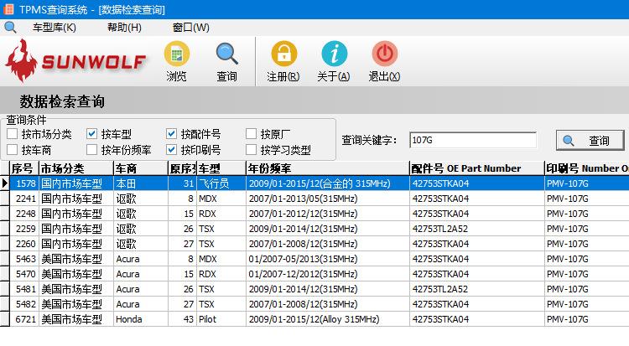Tick the 按原厂 checkbox
This screenshot has height=346, width=629.
(x=252, y=134)
